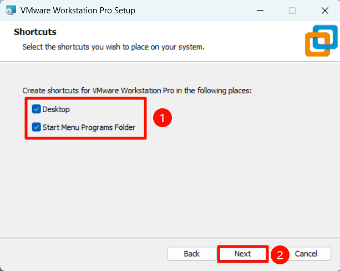The height and width of the screenshot is (271, 340).
Task: Click the red step 1 annotation badge
Action: 162,118
